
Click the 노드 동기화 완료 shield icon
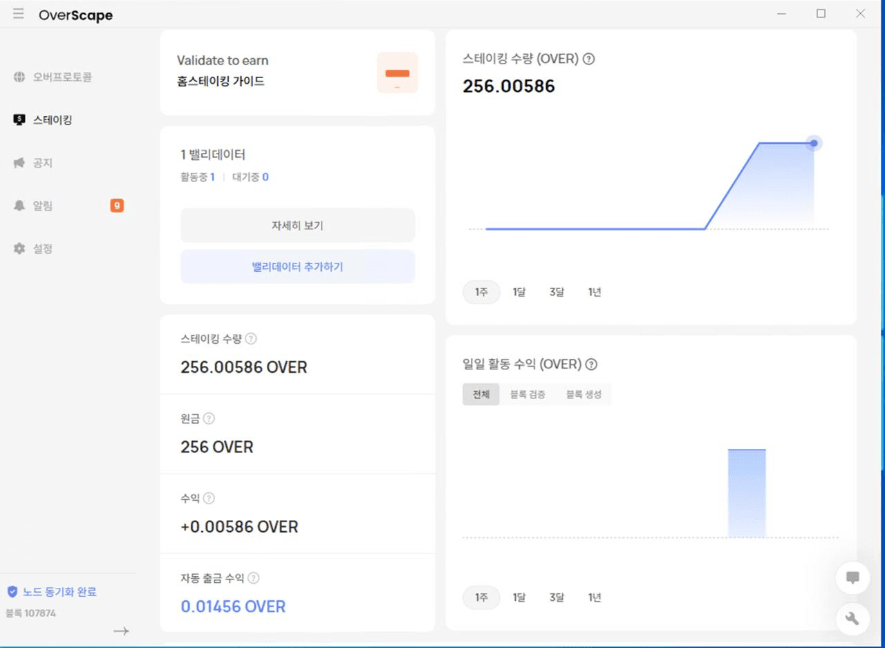point(12,591)
